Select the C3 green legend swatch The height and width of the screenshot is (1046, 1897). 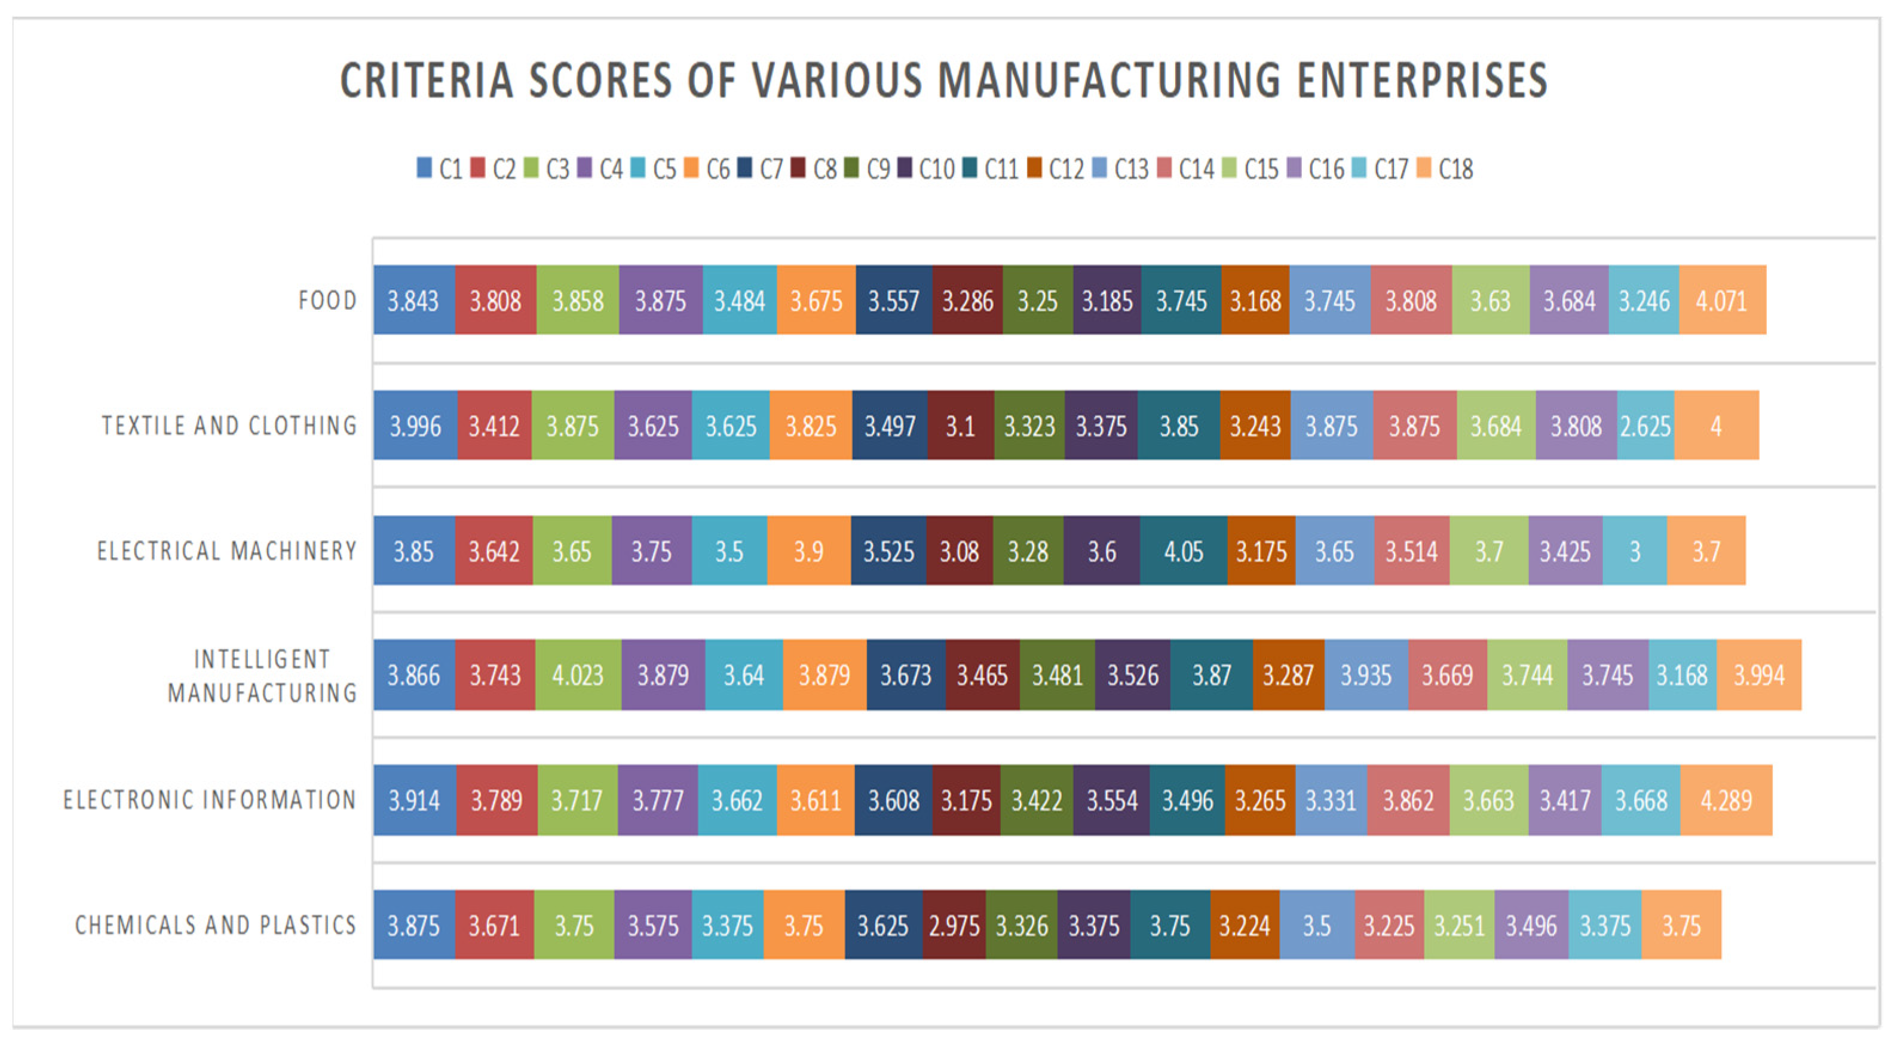coord(531,168)
